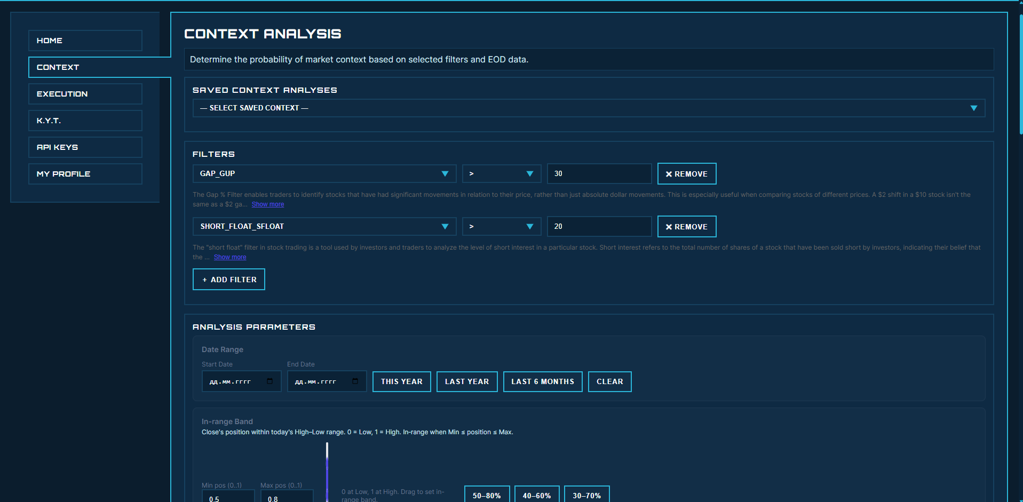Open the GAP_GUP filter type dropdown
The width and height of the screenshot is (1023, 502).
324,174
